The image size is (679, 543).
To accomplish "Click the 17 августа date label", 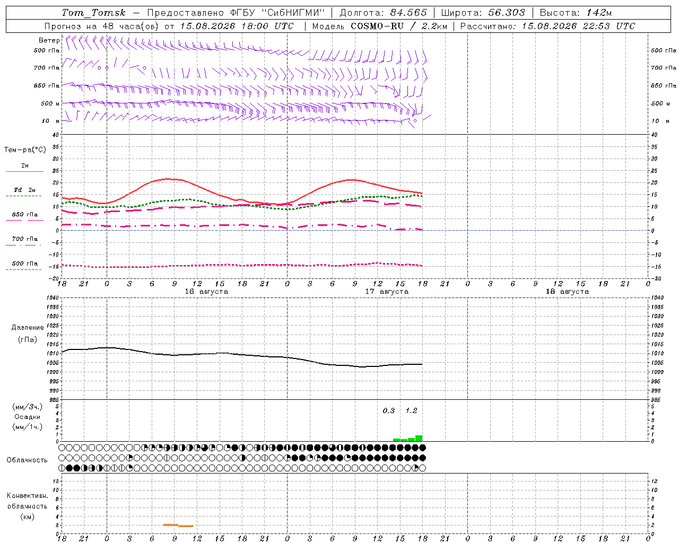I will [x=387, y=291].
